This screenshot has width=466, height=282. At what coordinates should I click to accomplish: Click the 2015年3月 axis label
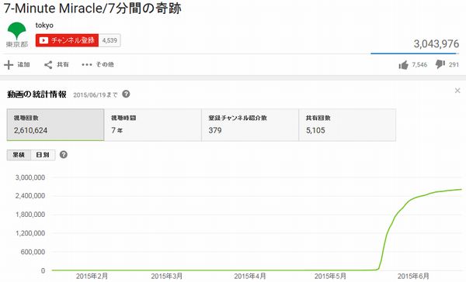166,276
